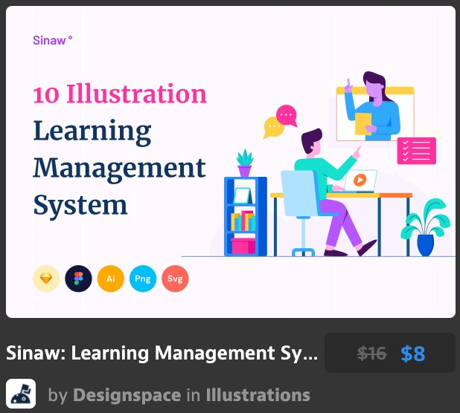This screenshot has height=413, width=460.
Task: Click the orange Ai format badge
Action: tap(110, 279)
